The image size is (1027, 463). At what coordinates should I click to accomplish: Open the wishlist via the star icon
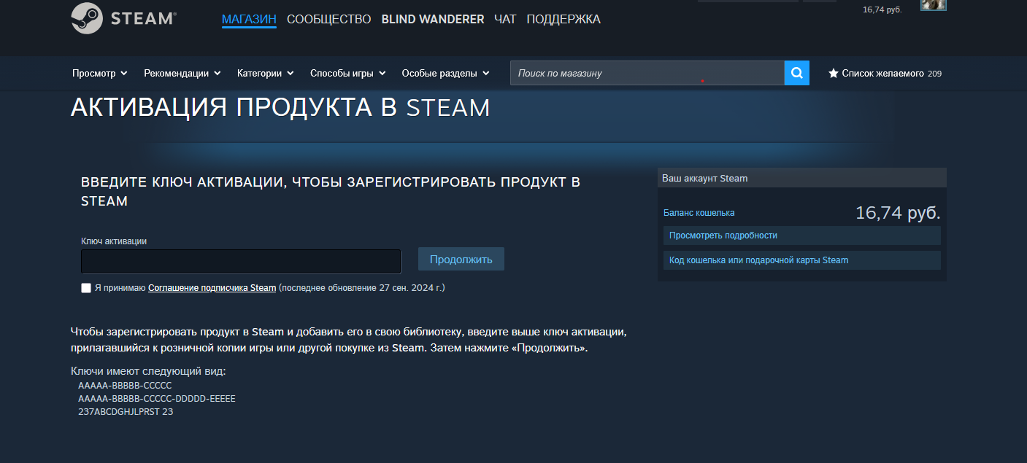coord(834,74)
